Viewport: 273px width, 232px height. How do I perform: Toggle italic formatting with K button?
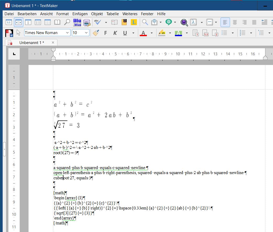tap(115, 33)
